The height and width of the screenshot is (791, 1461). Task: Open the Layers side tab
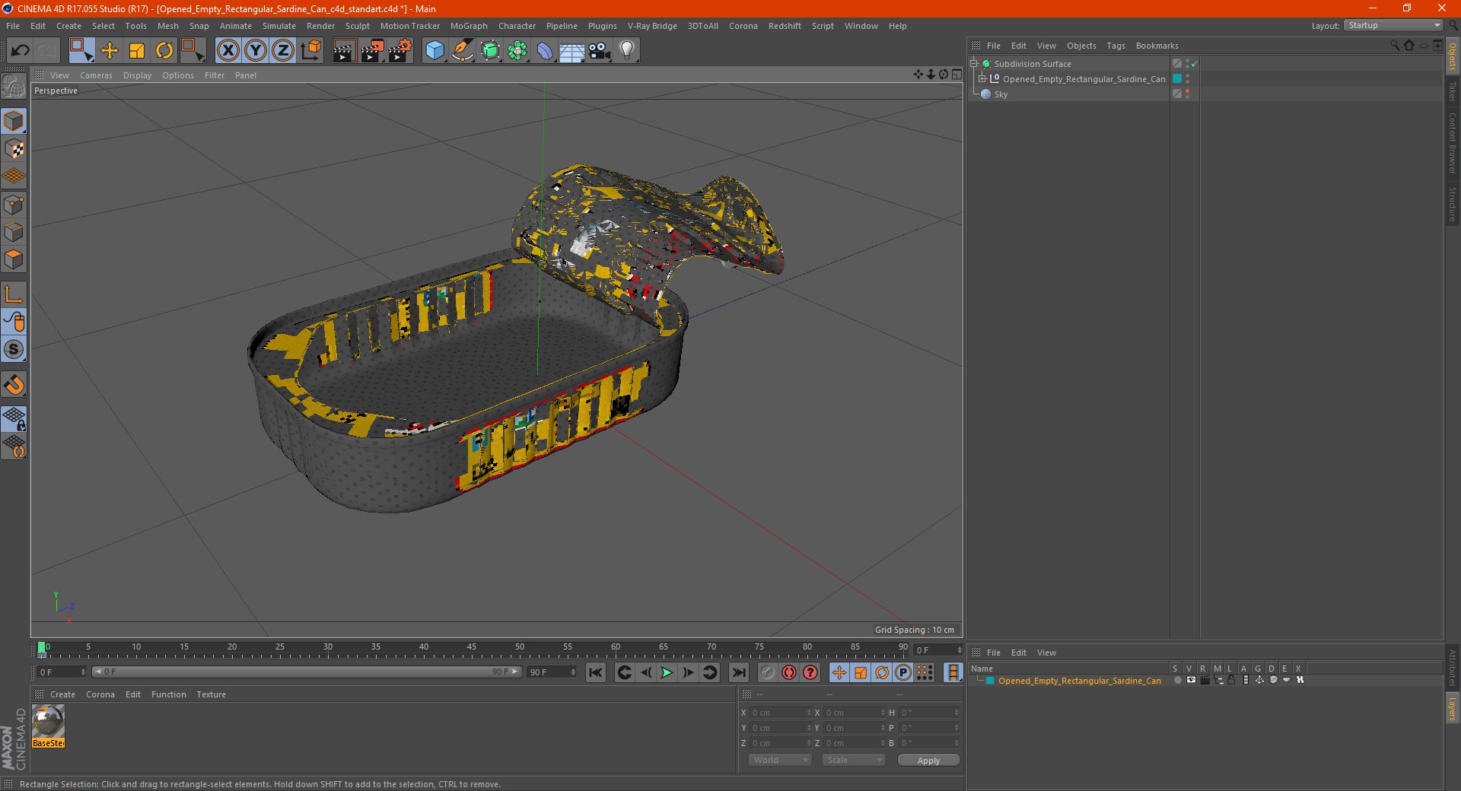[x=1453, y=709]
